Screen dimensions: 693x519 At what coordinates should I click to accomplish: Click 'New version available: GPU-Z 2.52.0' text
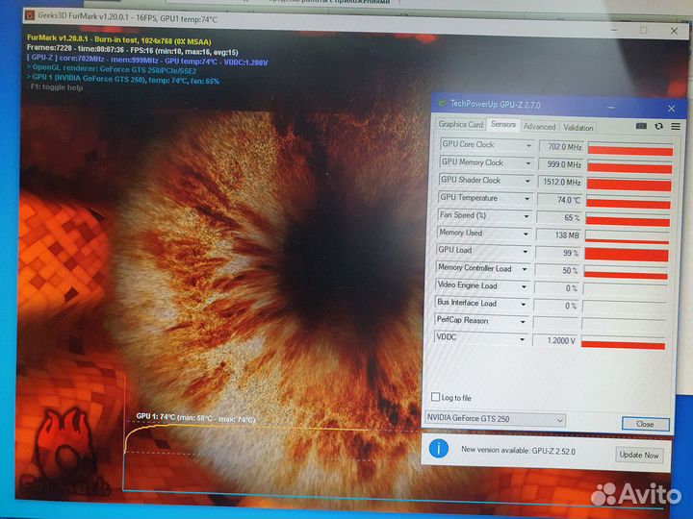point(518,451)
